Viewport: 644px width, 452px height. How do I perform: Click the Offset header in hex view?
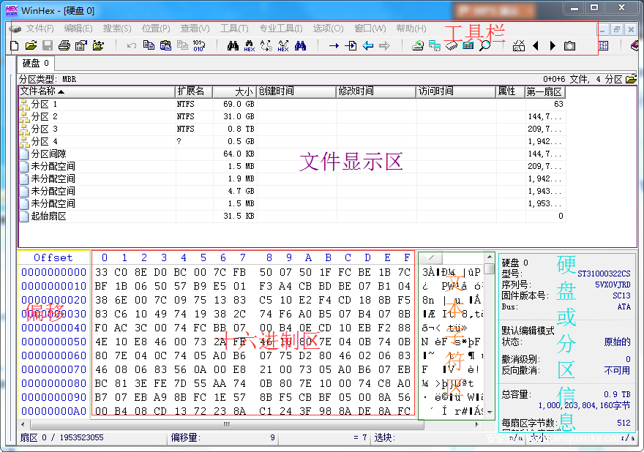(x=53, y=257)
